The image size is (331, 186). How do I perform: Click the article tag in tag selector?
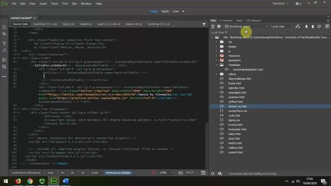[95, 173]
